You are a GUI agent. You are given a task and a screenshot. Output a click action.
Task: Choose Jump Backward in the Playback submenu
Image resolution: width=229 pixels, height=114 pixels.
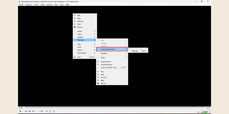point(112,65)
